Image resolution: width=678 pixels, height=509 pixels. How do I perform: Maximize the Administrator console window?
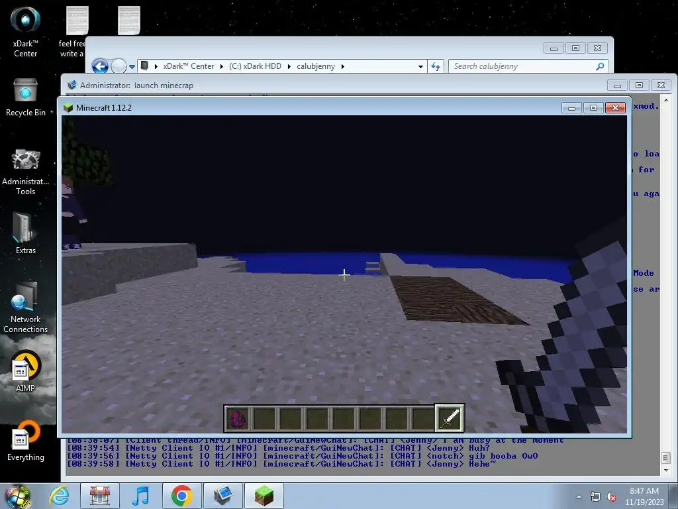639,85
